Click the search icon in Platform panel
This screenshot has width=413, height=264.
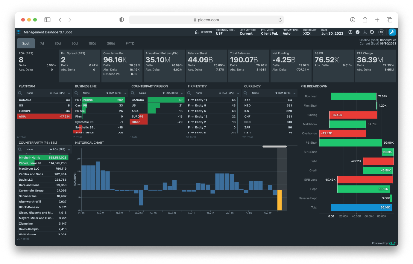(x=20, y=93)
